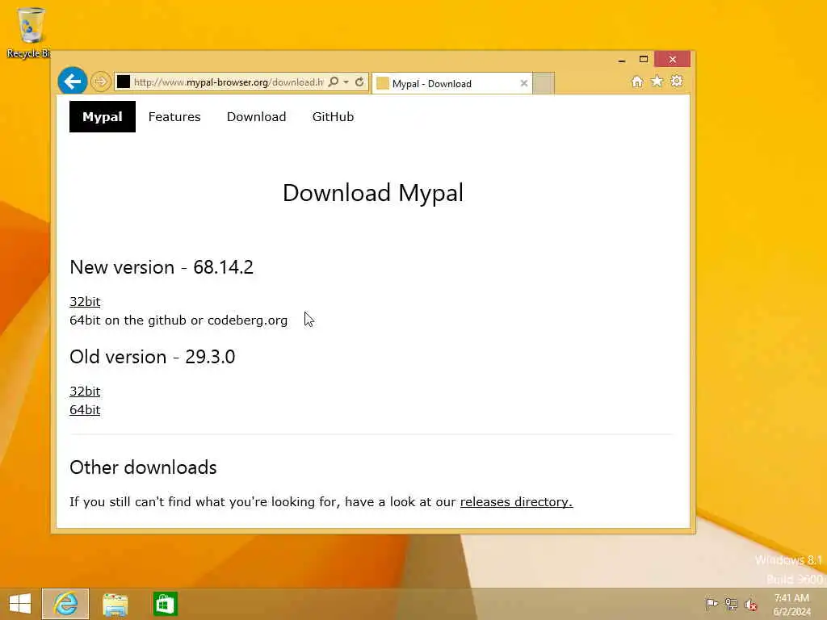Screen dimensions: 827x620
Task: Close the Internet Explorer window
Action: click(673, 59)
